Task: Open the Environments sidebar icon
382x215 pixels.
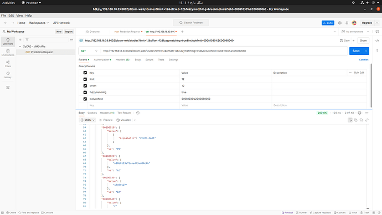Action: pyautogui.click(x=8, y=53)
